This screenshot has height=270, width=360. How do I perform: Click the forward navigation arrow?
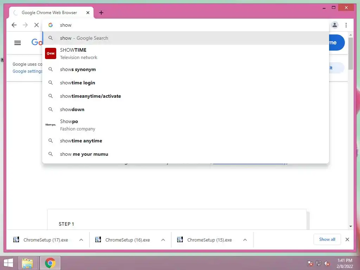(25, 25)
